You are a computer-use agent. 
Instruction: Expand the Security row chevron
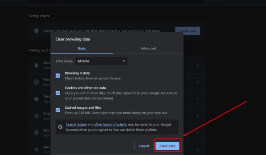[x=197, y=132]
